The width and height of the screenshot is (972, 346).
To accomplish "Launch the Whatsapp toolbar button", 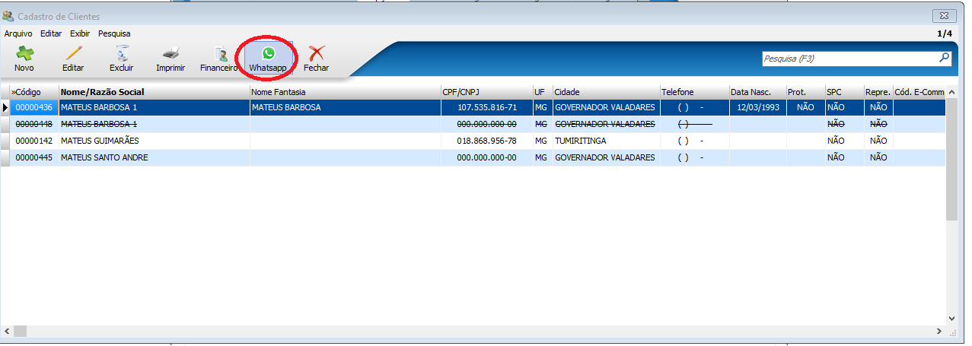I will pos(268,58).
